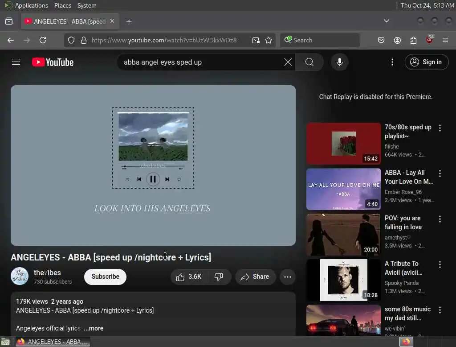
Task: Open more actions ellipsis under the video
Action: point(287,277)
